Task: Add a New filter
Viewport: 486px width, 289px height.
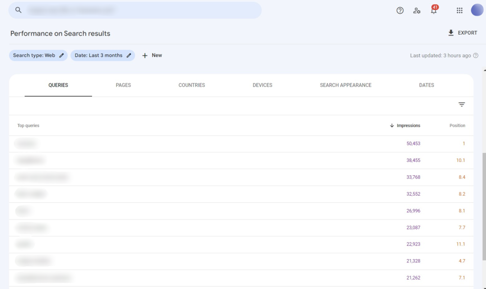Action: [x=152, y=55]
